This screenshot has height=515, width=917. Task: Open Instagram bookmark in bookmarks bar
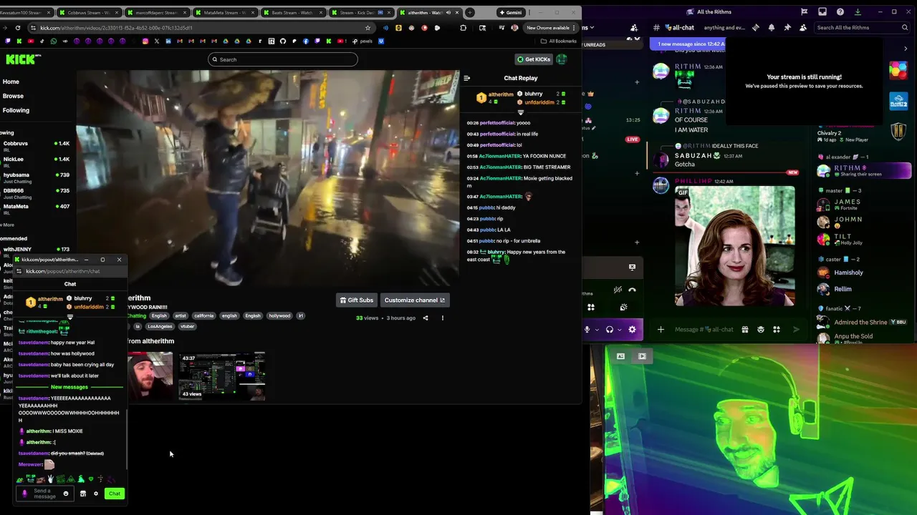(x=145, y=41)
